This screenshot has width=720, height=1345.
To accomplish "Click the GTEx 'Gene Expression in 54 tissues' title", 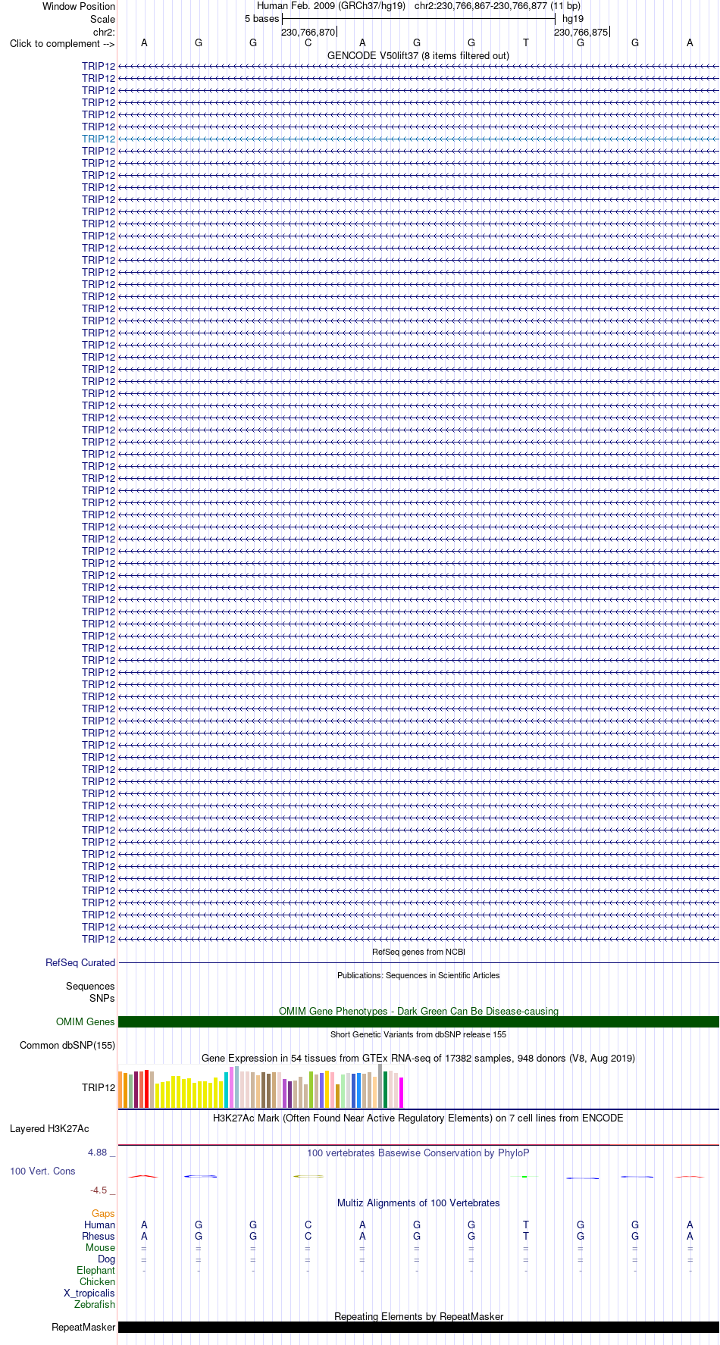I will pyautogui.click(x=418, y=1059).
